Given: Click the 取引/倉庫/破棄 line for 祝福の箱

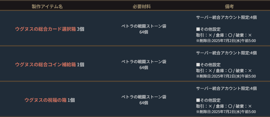Looking at the screenshot, I should pos(224,106).
